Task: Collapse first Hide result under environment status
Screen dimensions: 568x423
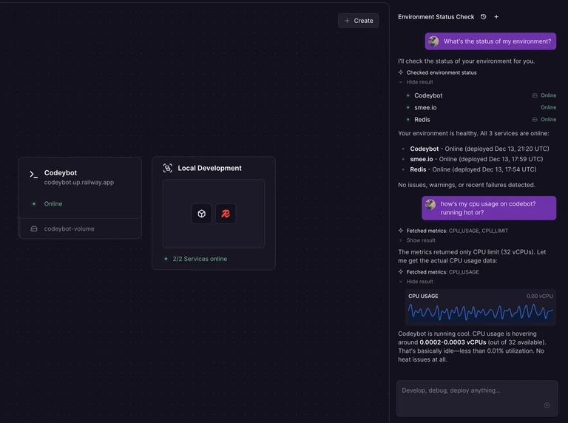Action: (x=416, y=82)
